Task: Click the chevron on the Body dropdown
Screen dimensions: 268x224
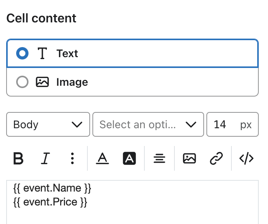Action: [77, 125]
